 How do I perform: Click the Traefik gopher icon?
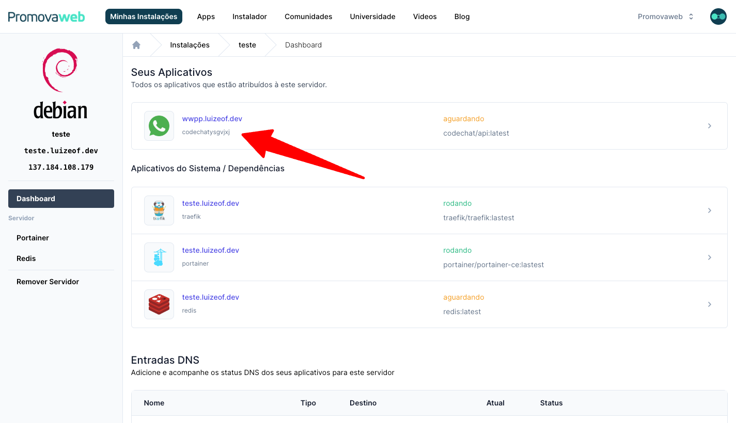(x=159, y=210)
